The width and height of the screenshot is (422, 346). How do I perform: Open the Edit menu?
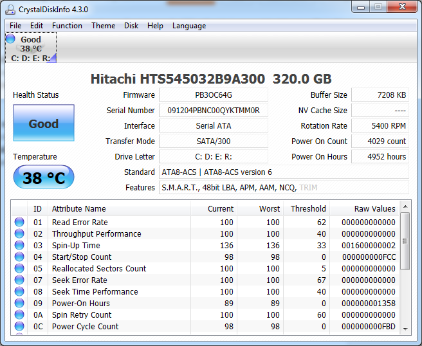pos(36,26)
